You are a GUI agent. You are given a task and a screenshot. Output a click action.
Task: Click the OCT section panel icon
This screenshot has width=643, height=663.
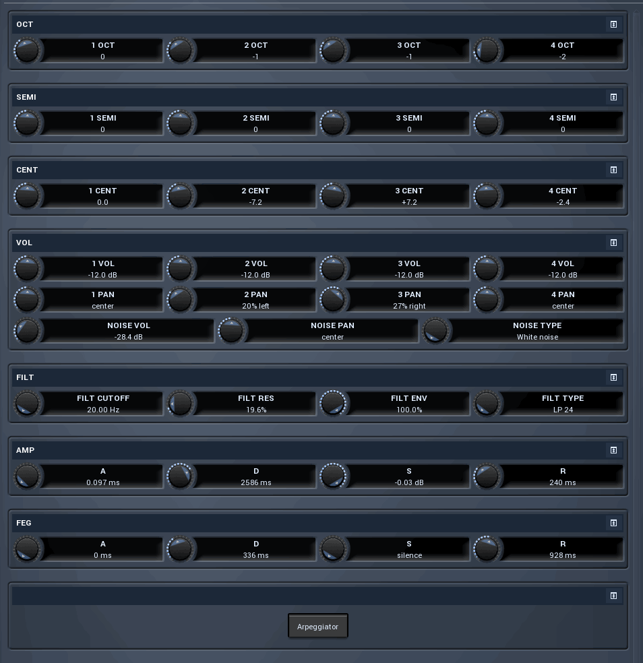(x=613, y=24)
